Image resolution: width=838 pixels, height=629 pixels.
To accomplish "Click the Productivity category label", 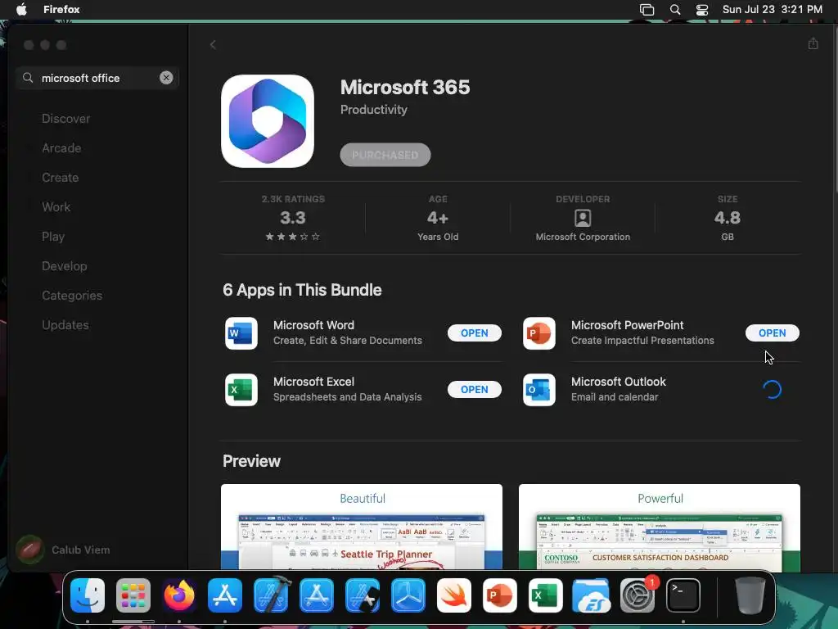I will pyautogui.click(x=373, y=110).
